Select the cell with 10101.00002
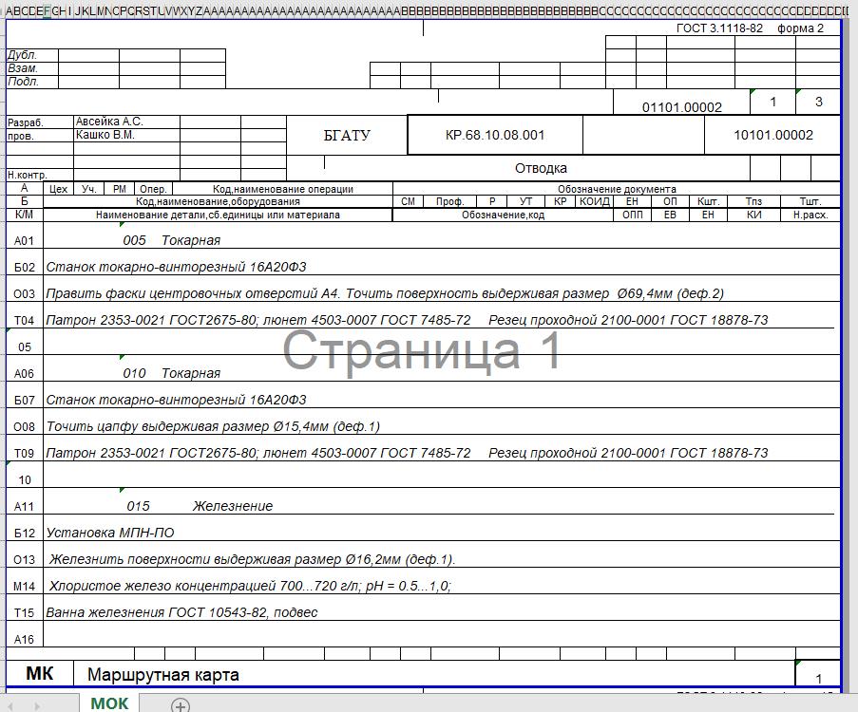This screenshot has width=858, height=712. [x=772, y=136]
